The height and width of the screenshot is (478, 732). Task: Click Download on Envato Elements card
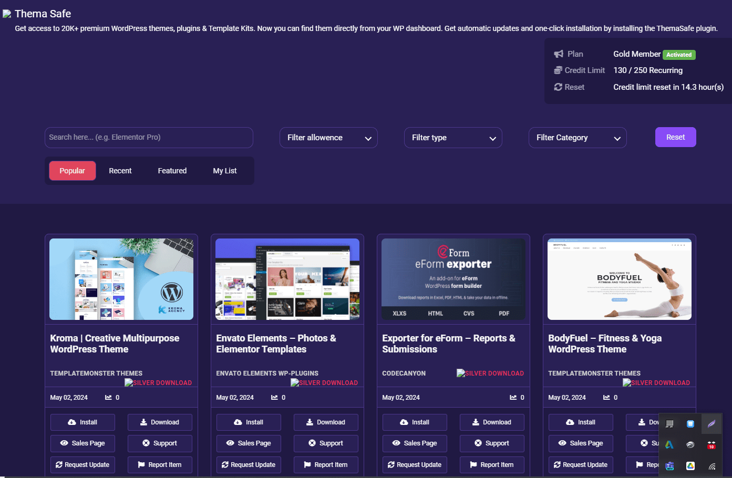pos(326,422)
